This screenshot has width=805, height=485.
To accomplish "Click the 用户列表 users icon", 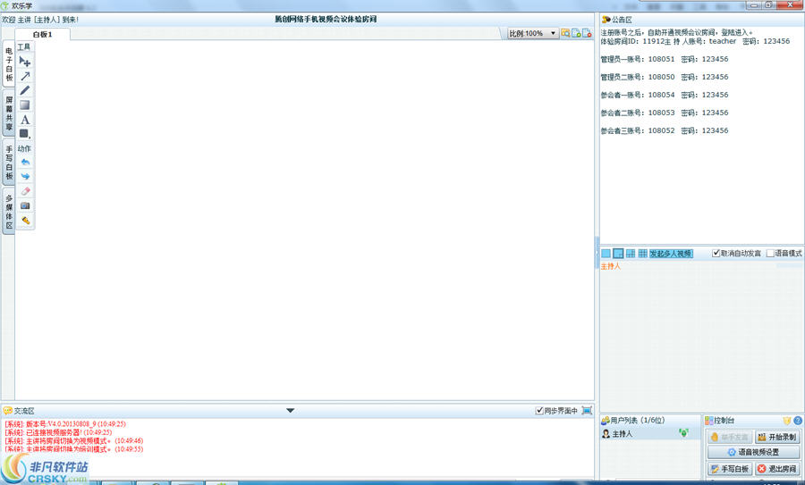I will (606, 421).
